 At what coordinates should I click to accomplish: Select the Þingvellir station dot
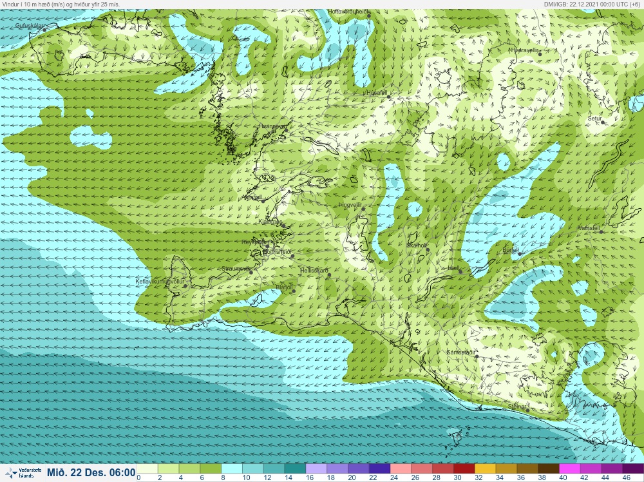click(x=363, y=209)
